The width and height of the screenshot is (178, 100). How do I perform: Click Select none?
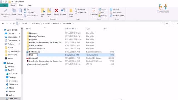[x=116, y=12]
